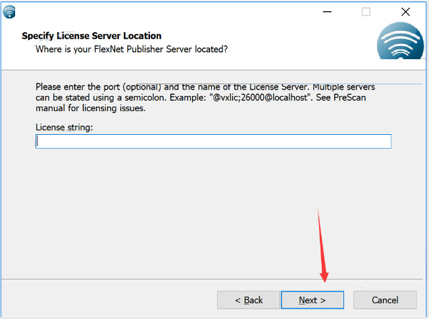
Task: Cancel the installation
Action: tap(385, 300)
